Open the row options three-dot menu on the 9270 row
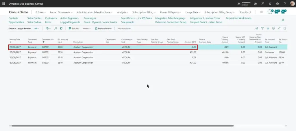This screenshot has height=131, width=296. coord(25,47)
